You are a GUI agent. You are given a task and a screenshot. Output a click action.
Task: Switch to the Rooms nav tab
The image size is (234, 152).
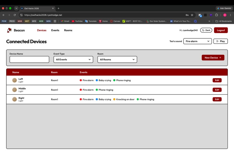[68, 30]
